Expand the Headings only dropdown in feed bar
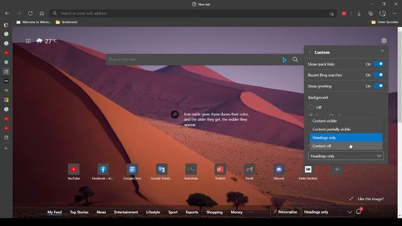402x226 pixels. coord(327,212)
